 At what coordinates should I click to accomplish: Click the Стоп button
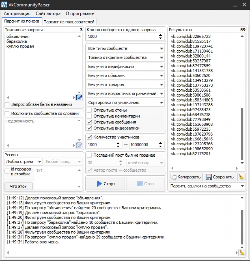[x=146, y=183]
